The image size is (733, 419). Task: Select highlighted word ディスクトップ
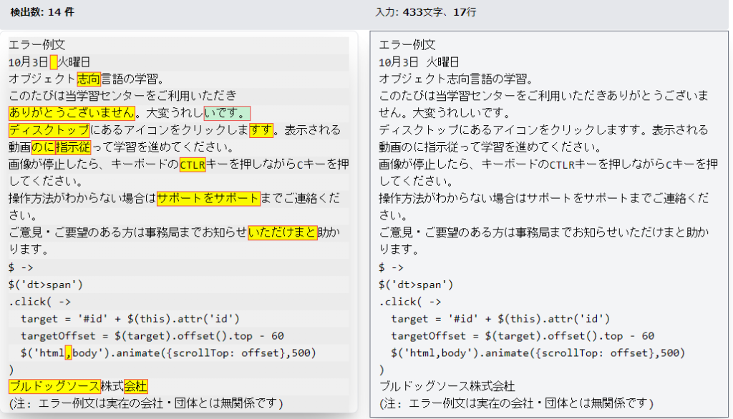pos(49,130)
